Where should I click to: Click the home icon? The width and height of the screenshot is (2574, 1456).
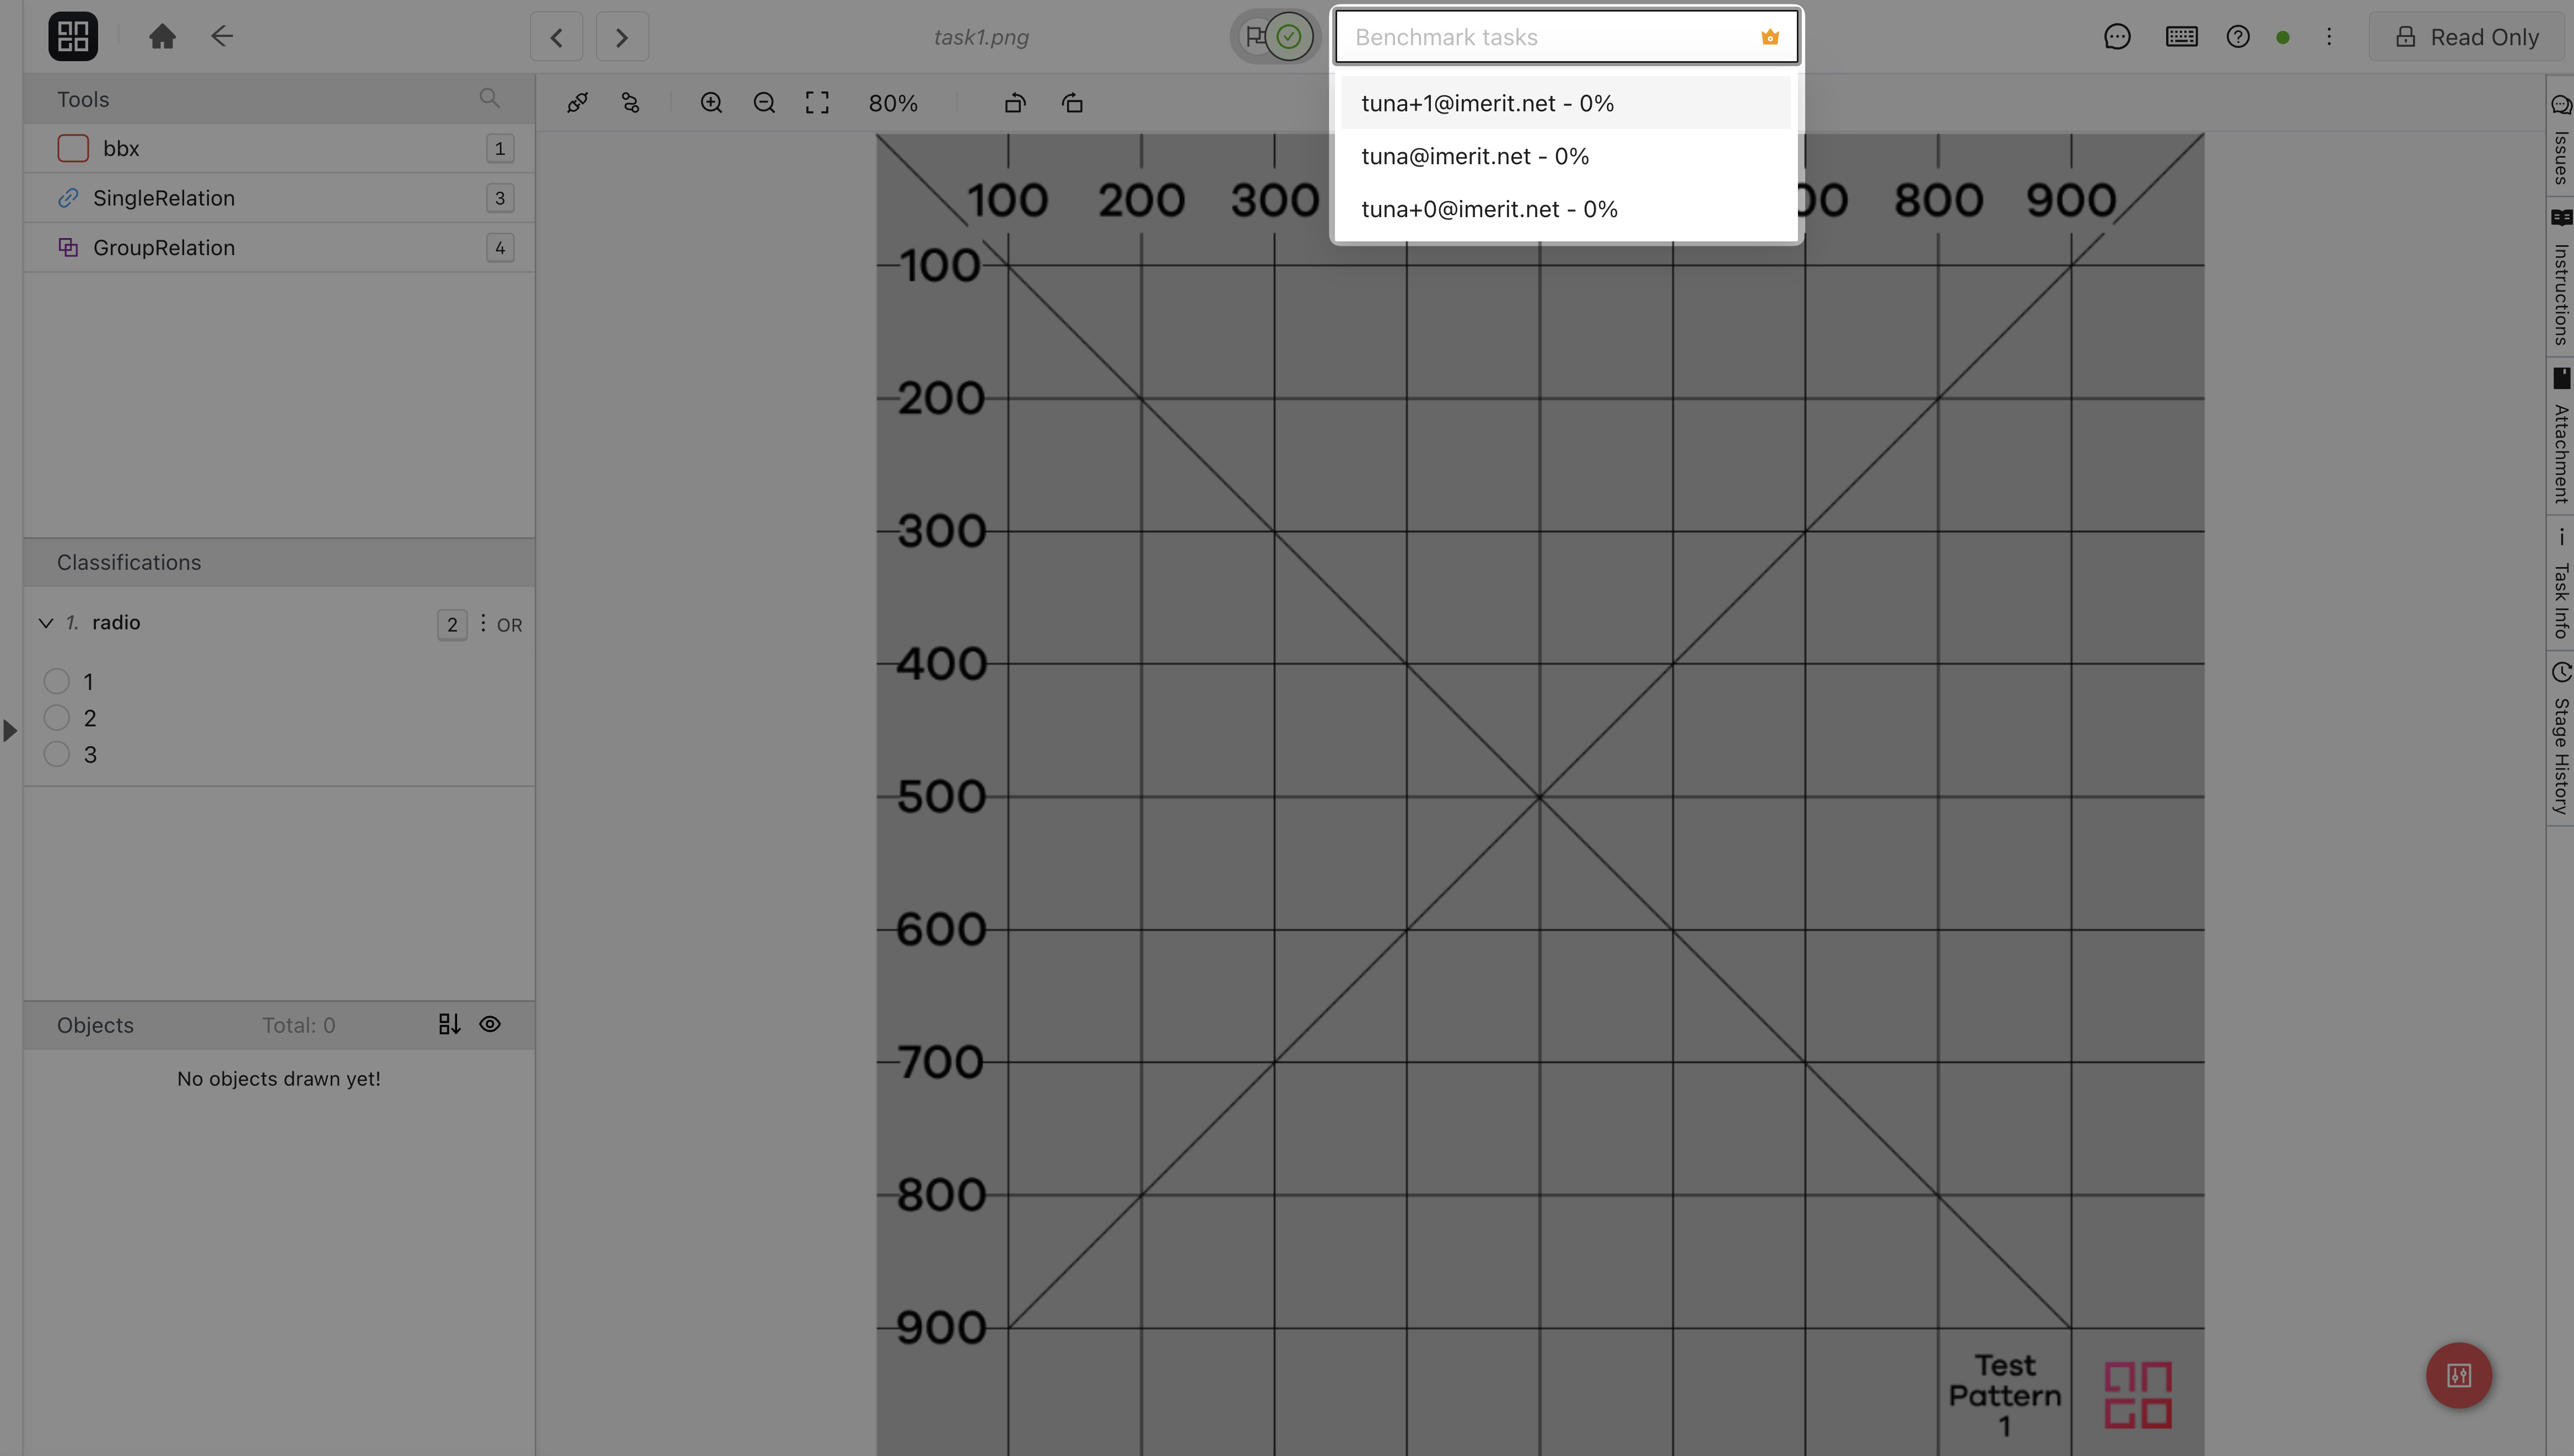coord(162,37)
